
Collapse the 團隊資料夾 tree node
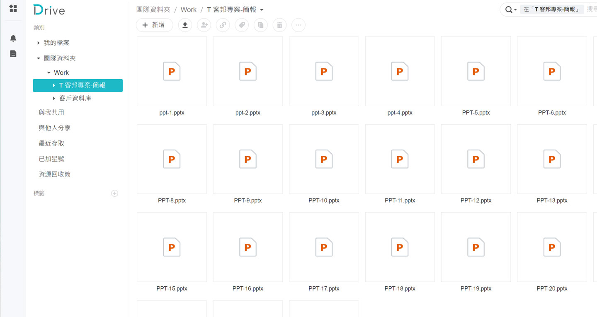(x=39, y=58)
